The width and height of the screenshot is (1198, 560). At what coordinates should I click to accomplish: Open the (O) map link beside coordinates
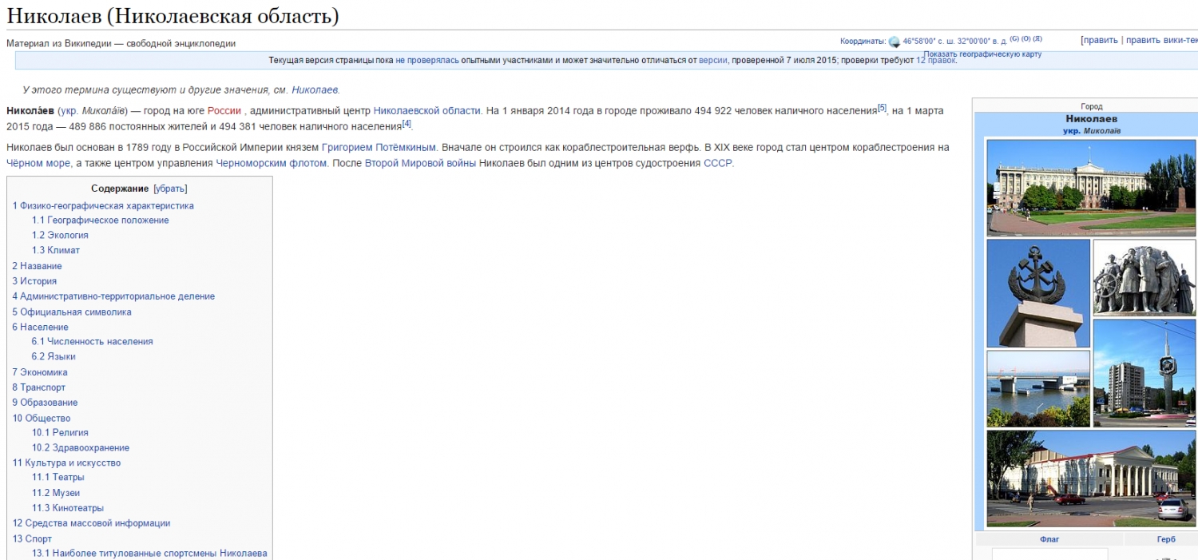point(1025,38)
